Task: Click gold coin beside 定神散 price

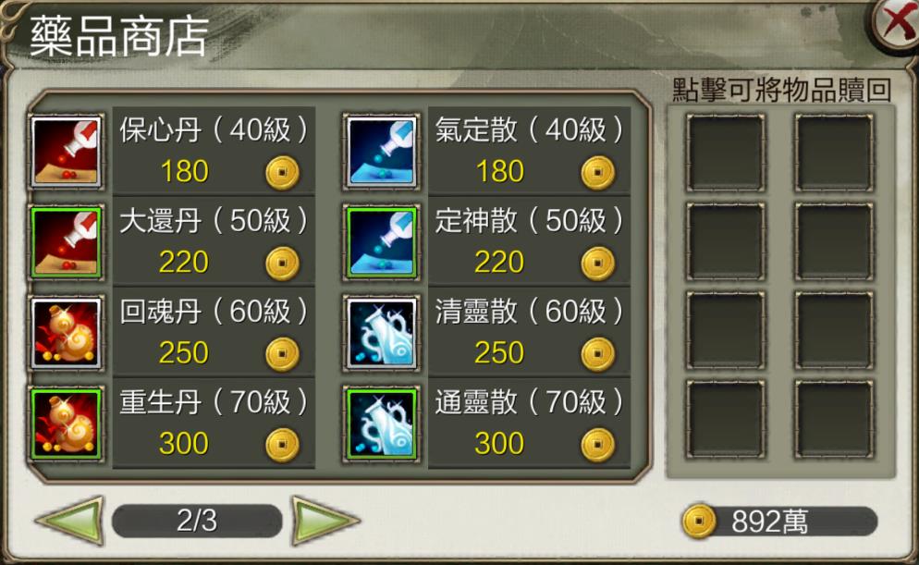Action: [x=598, y=264]
